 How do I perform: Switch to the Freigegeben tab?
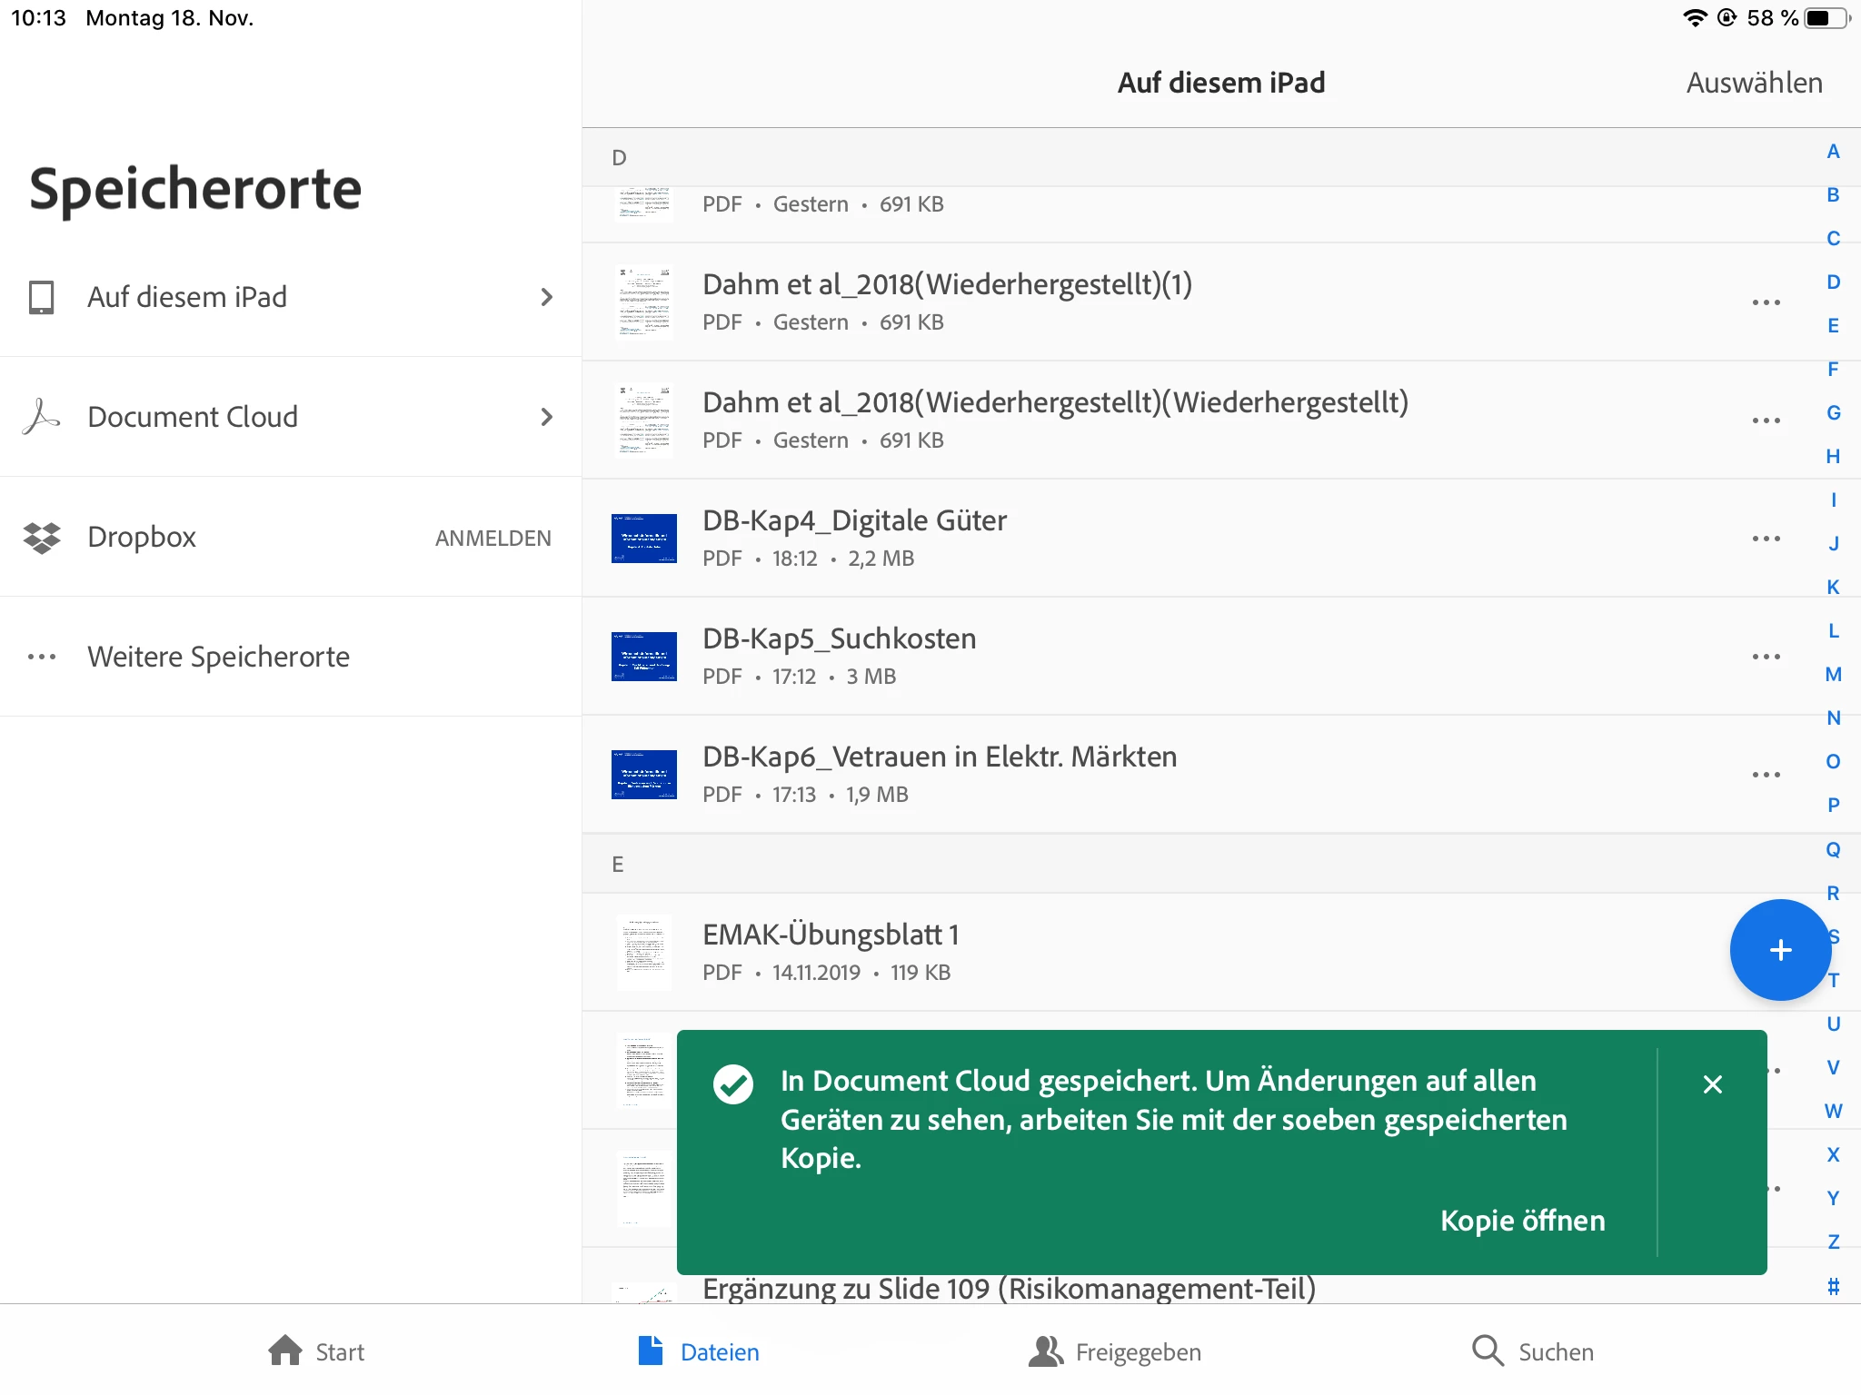coord(1115,1351)
